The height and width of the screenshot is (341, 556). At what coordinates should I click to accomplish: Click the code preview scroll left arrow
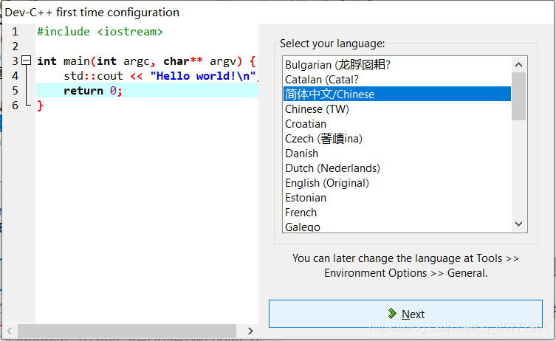(x=10, y=331)
